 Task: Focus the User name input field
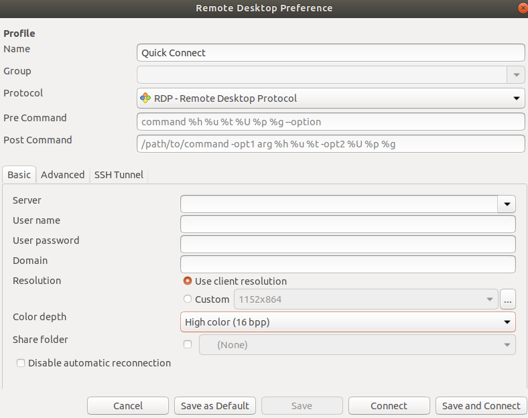tap(348, 224)
